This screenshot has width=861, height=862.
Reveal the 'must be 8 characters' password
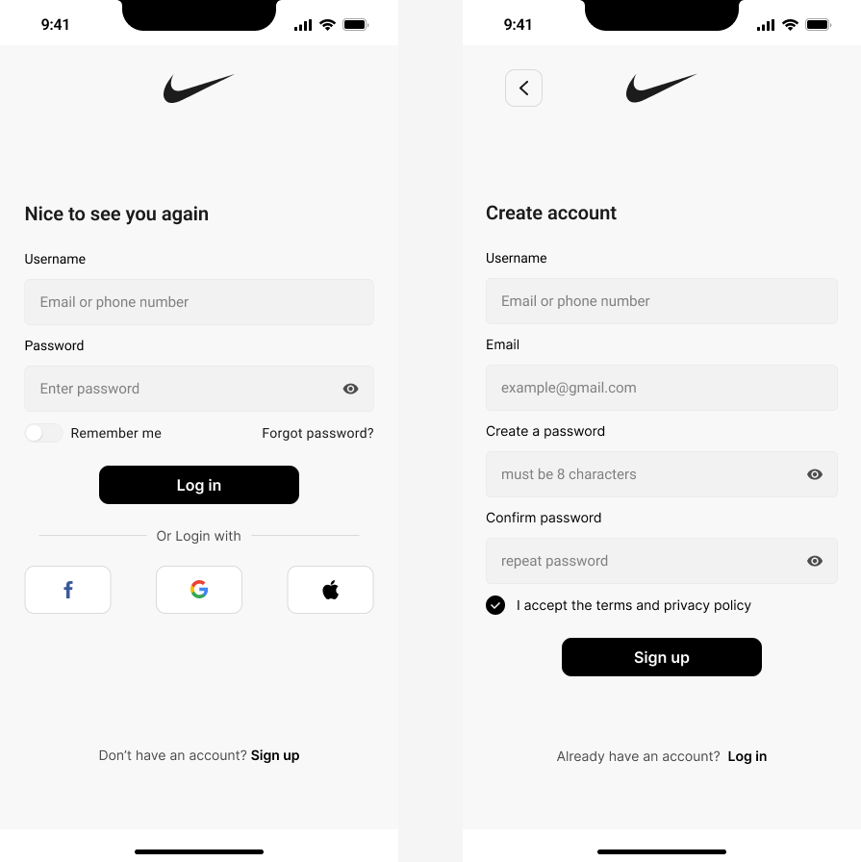[x=815, y=474]
